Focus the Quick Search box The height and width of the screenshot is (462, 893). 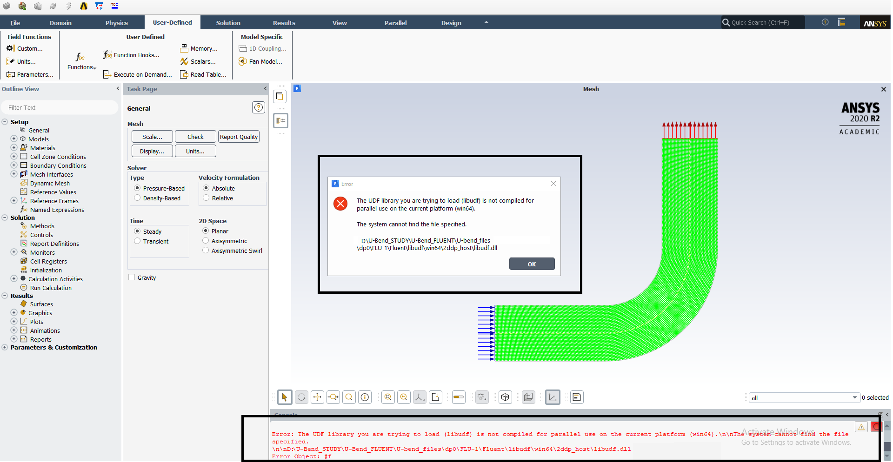coord(763,22)
